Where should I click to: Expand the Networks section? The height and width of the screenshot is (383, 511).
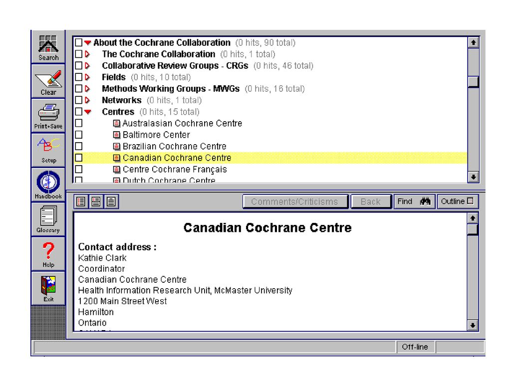[x=87, y=100]
